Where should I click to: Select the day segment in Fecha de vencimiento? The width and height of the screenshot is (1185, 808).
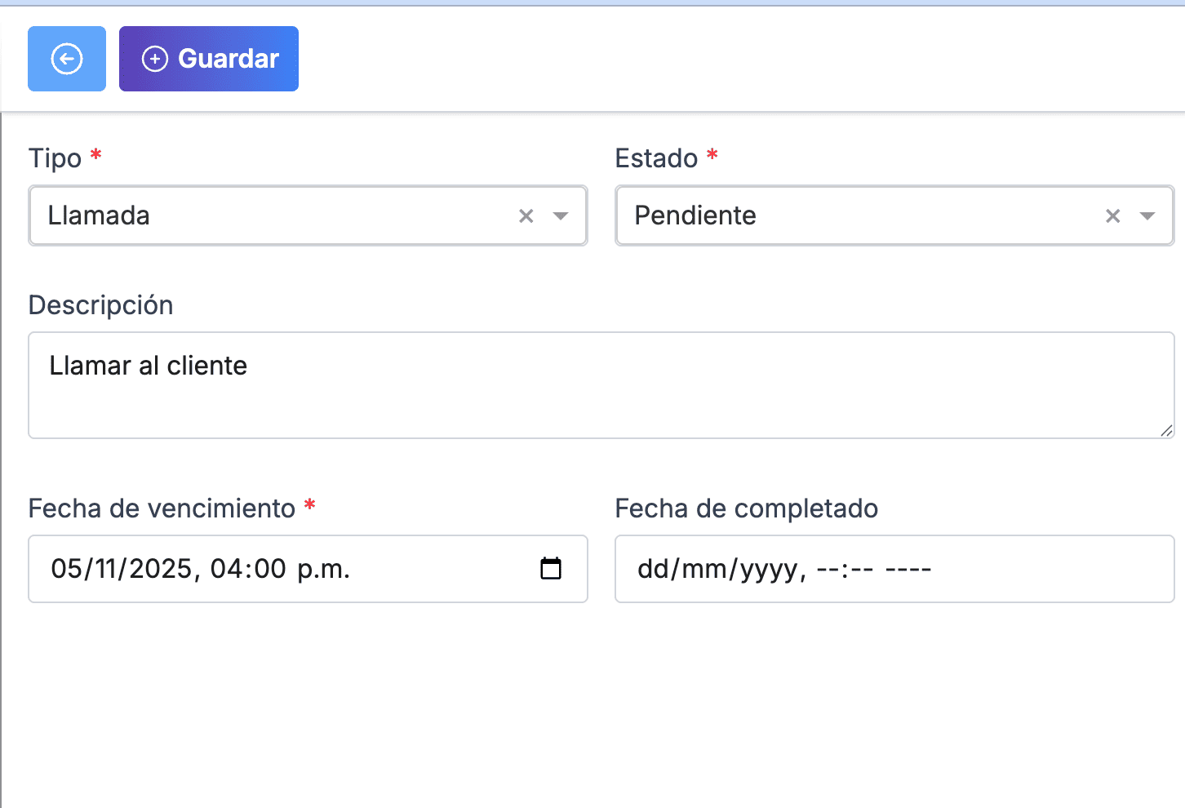[67, 569]
